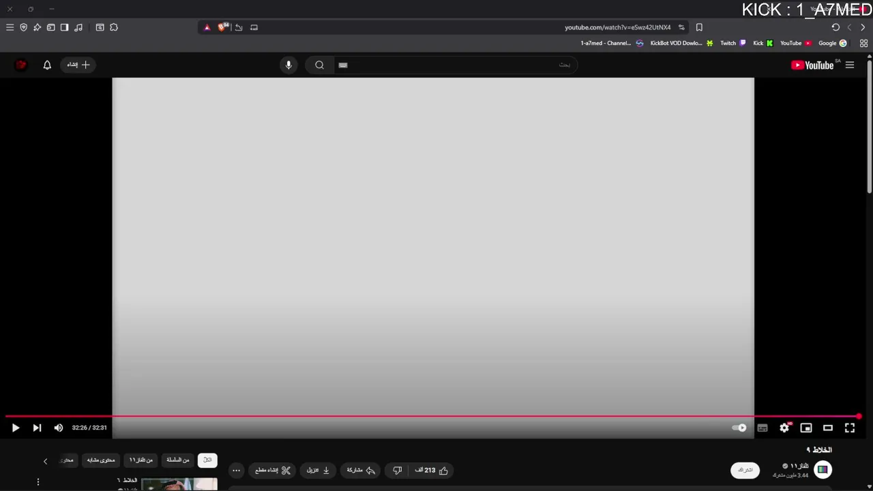Toggle subtitles closed captions button

point(763,428)
